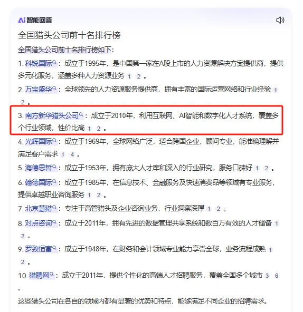Open the 万宝盛华 link

coord(39,89)
